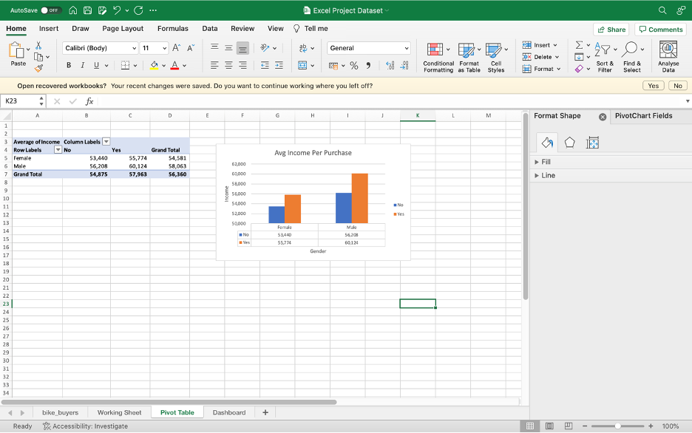
Task: Click the Increase Decimal icon
Action: (x=390, y=66)
